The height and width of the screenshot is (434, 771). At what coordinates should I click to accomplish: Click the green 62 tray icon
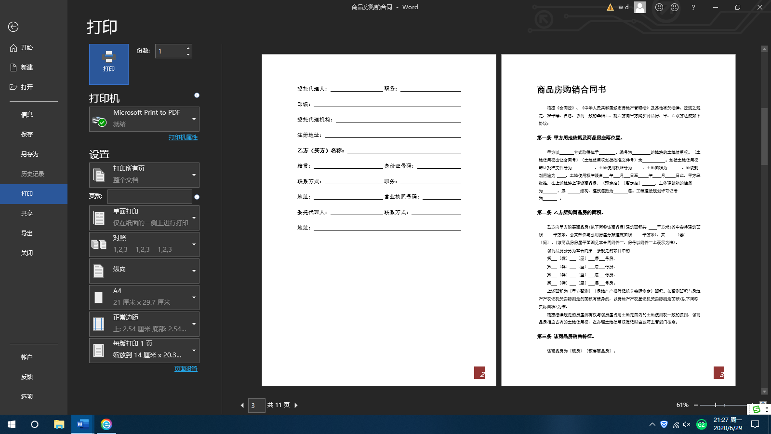(x=702, y=424)
